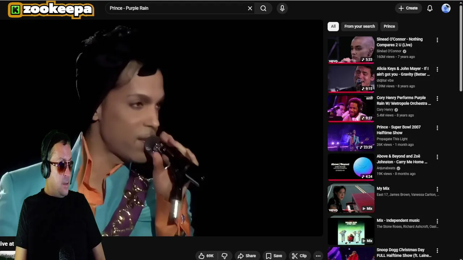Click the Cory Henry channel name
Viewport: 463px width, 260px height.
pos(385,110)
